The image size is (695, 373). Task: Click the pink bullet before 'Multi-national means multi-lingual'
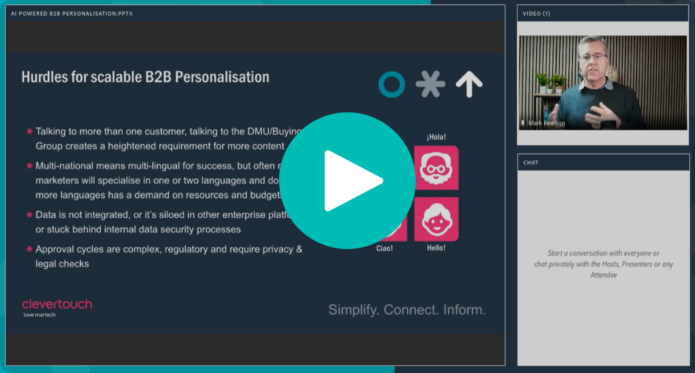coord(29,166)
